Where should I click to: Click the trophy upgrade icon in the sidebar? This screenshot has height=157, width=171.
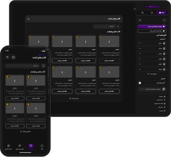point(164,104)
